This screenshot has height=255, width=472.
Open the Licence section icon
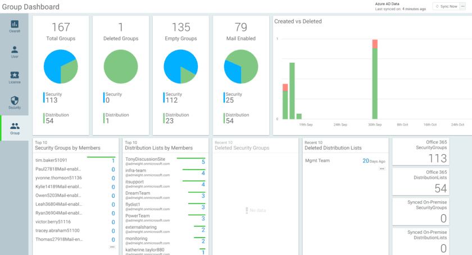[x=15, y=77]
